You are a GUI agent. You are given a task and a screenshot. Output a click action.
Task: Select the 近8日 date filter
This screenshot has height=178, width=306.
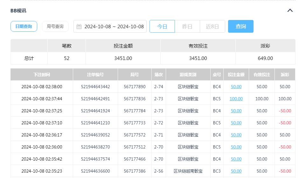[212, 26]
